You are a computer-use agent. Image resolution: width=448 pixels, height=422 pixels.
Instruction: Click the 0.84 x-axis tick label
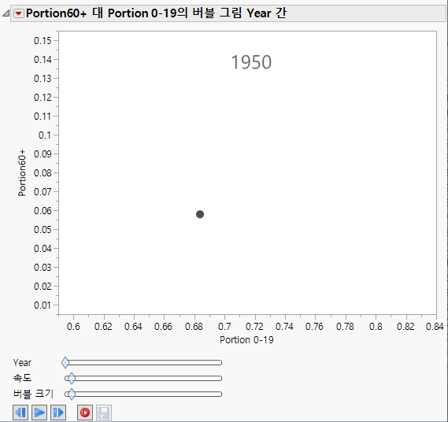(x=435, y=326)
